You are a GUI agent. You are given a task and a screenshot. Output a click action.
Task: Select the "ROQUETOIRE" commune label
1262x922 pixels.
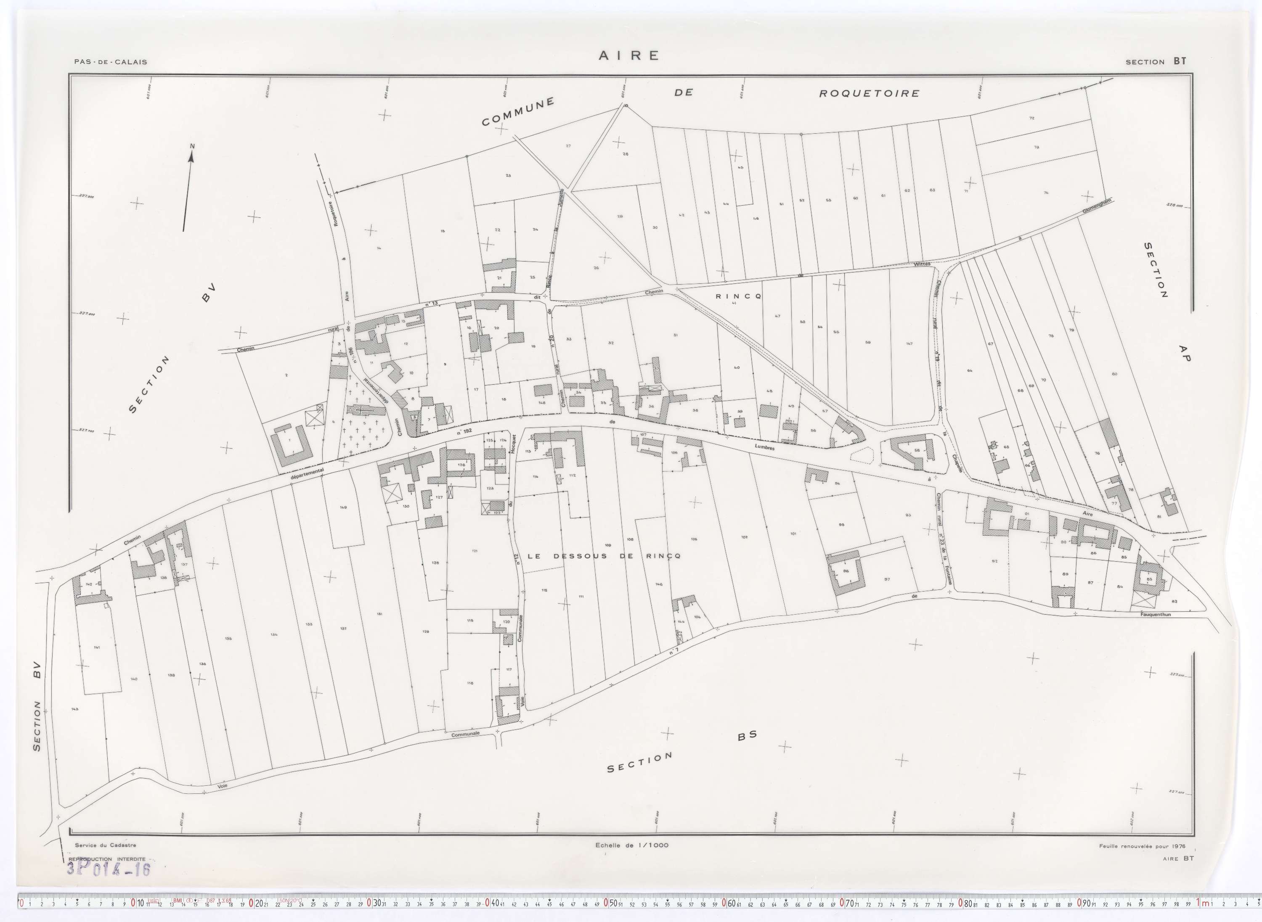pyautogui.click(x=869, y=93)
